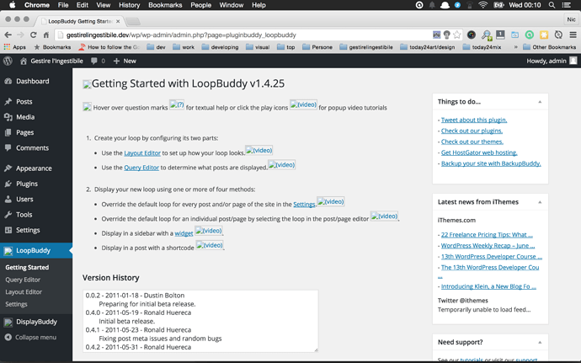This screenshot has height=363, width=581.
Task: Open the Chrome hamburger menu
Action: coord(573,35)
